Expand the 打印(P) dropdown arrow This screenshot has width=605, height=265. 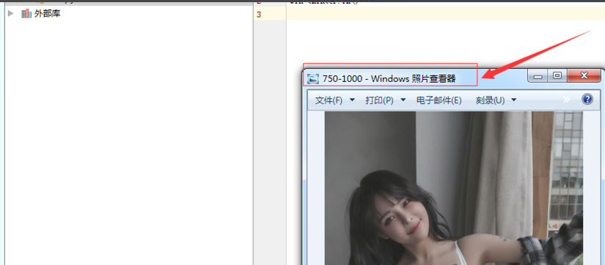click(403, 100)
